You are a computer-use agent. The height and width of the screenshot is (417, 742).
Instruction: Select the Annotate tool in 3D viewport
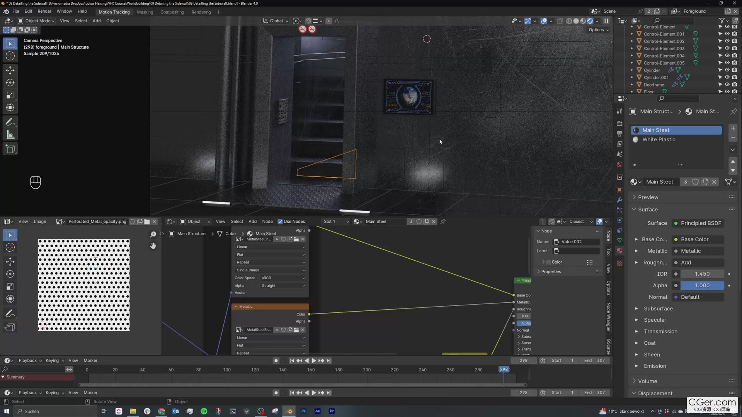pos(10,122)
